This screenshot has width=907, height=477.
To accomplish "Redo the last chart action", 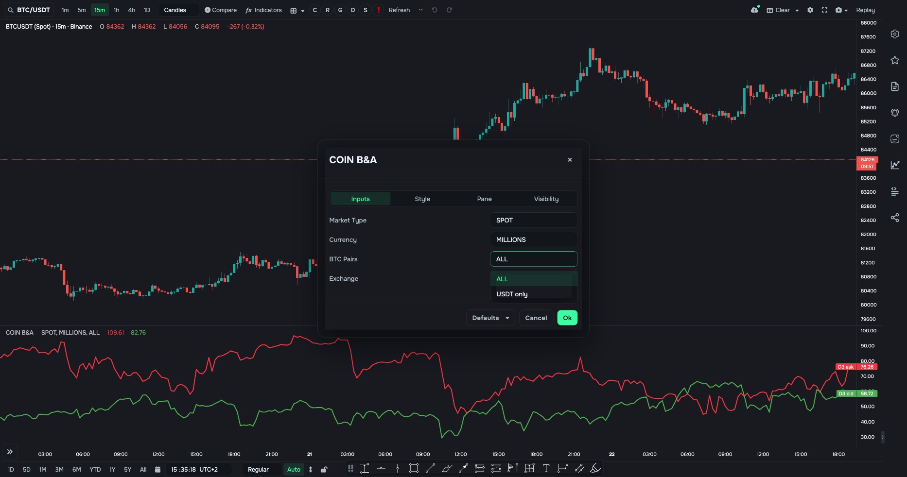I will pyautogui.click(x=449, y=10).
